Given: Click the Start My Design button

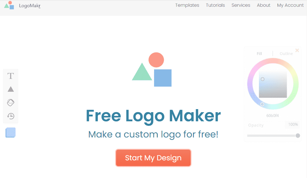Looking at the screenshot, I should pyautogui.click(x=153, y=158).
